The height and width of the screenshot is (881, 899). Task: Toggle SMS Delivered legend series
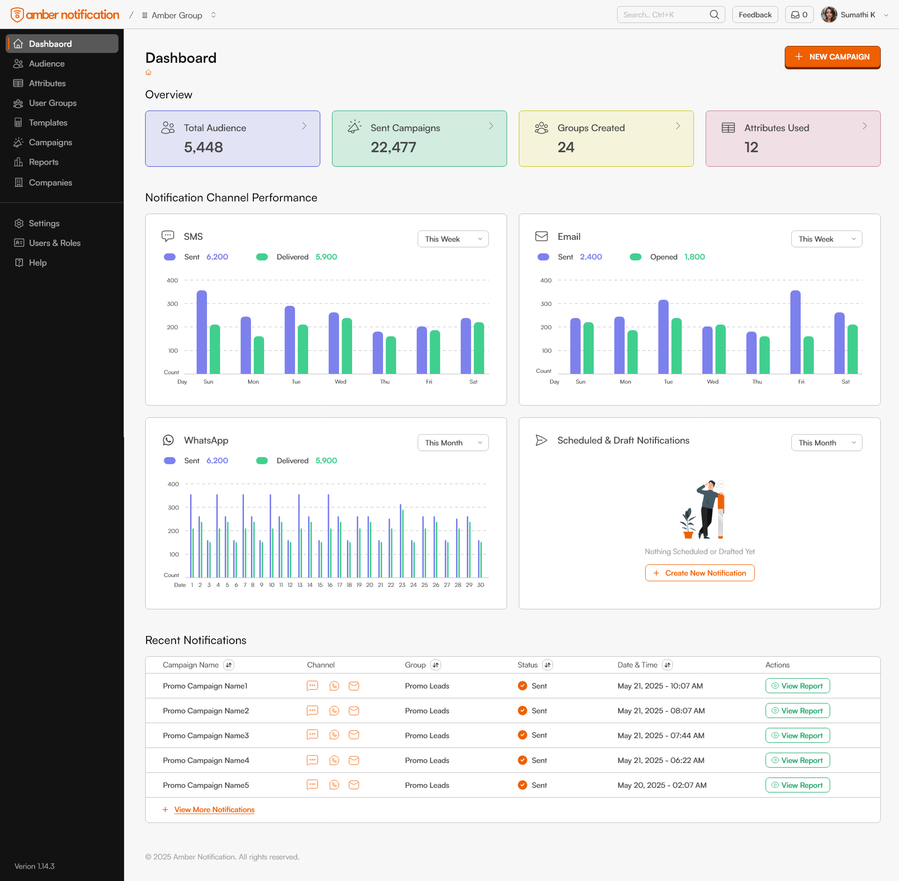click(262, 257)
